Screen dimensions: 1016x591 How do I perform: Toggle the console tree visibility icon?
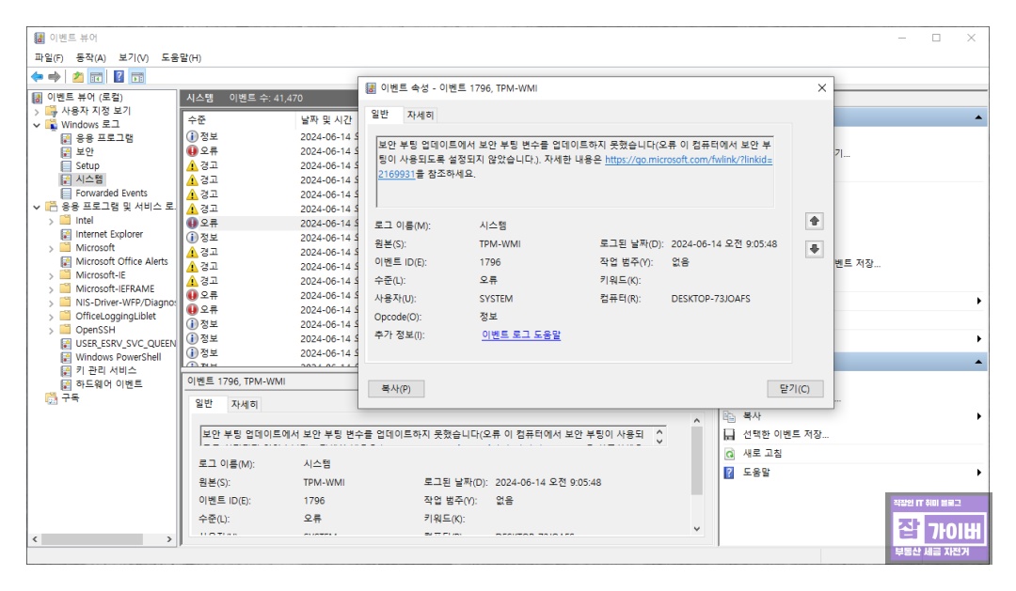coord(96,76)
